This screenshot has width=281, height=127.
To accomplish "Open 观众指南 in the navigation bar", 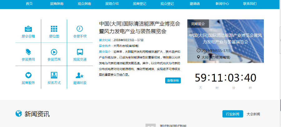I will tap(84, 4).
